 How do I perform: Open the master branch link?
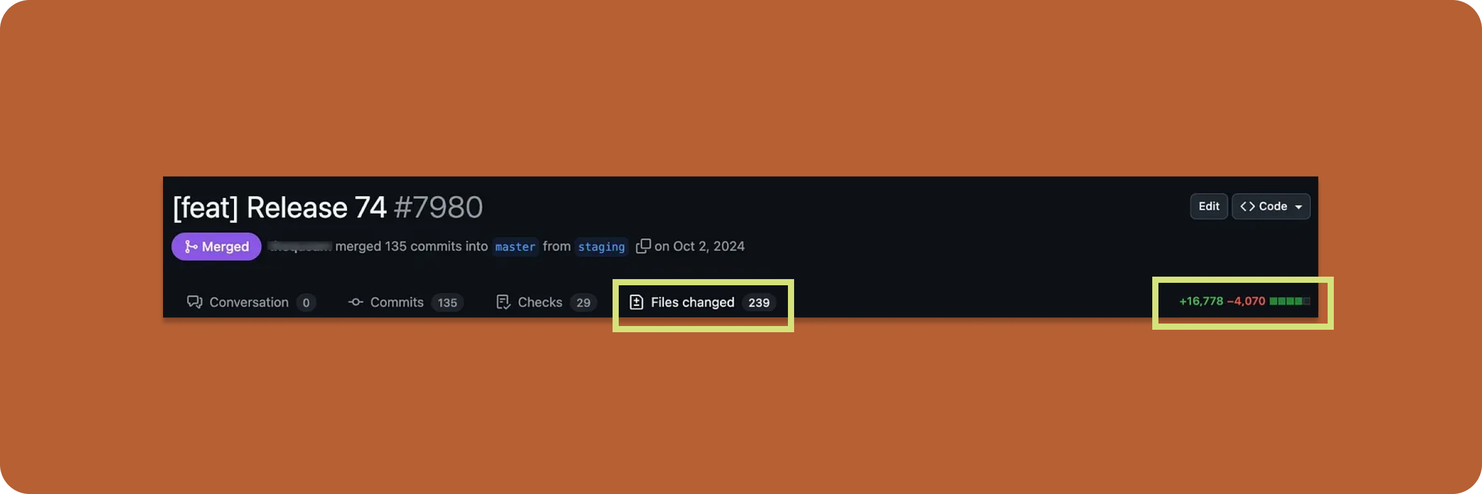[x=515, y=247]
